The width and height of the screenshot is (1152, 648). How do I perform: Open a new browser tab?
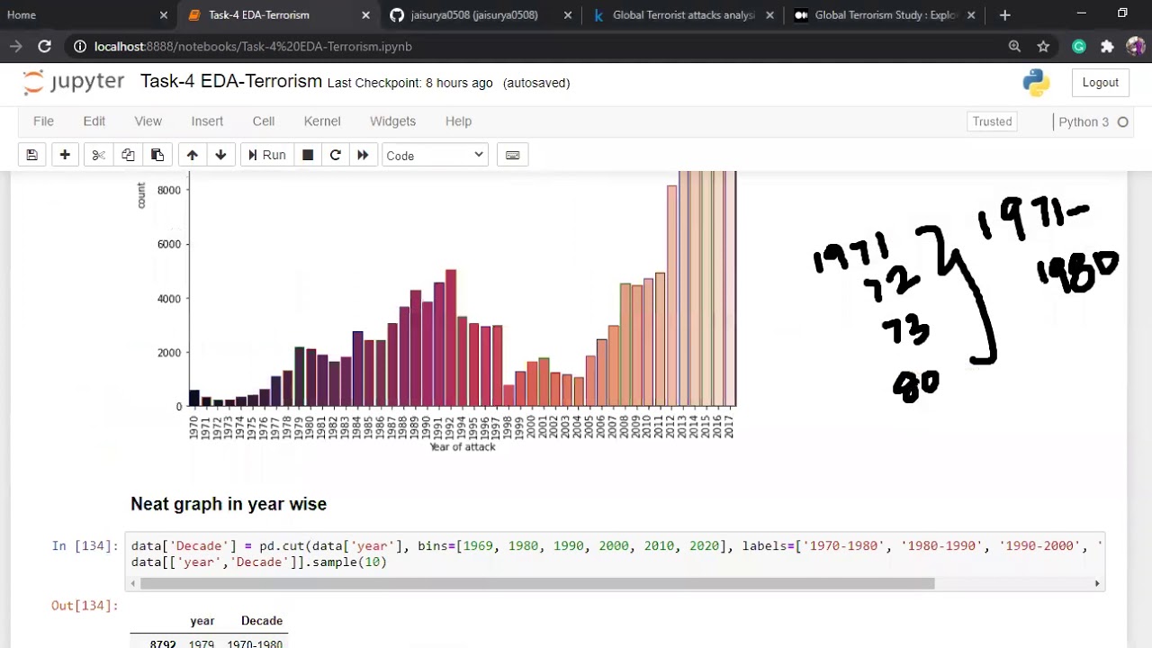click(1004, 14)
